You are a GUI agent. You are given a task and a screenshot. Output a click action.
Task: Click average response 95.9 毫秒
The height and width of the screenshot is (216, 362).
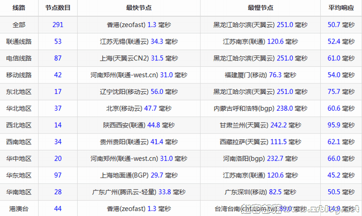coord(341,125)
